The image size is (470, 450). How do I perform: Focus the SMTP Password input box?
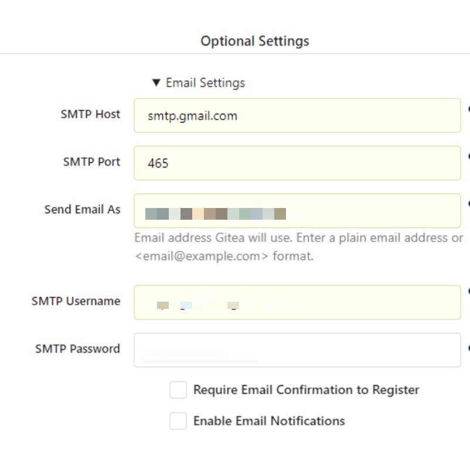pyautogui.click(x=297, y=350)
